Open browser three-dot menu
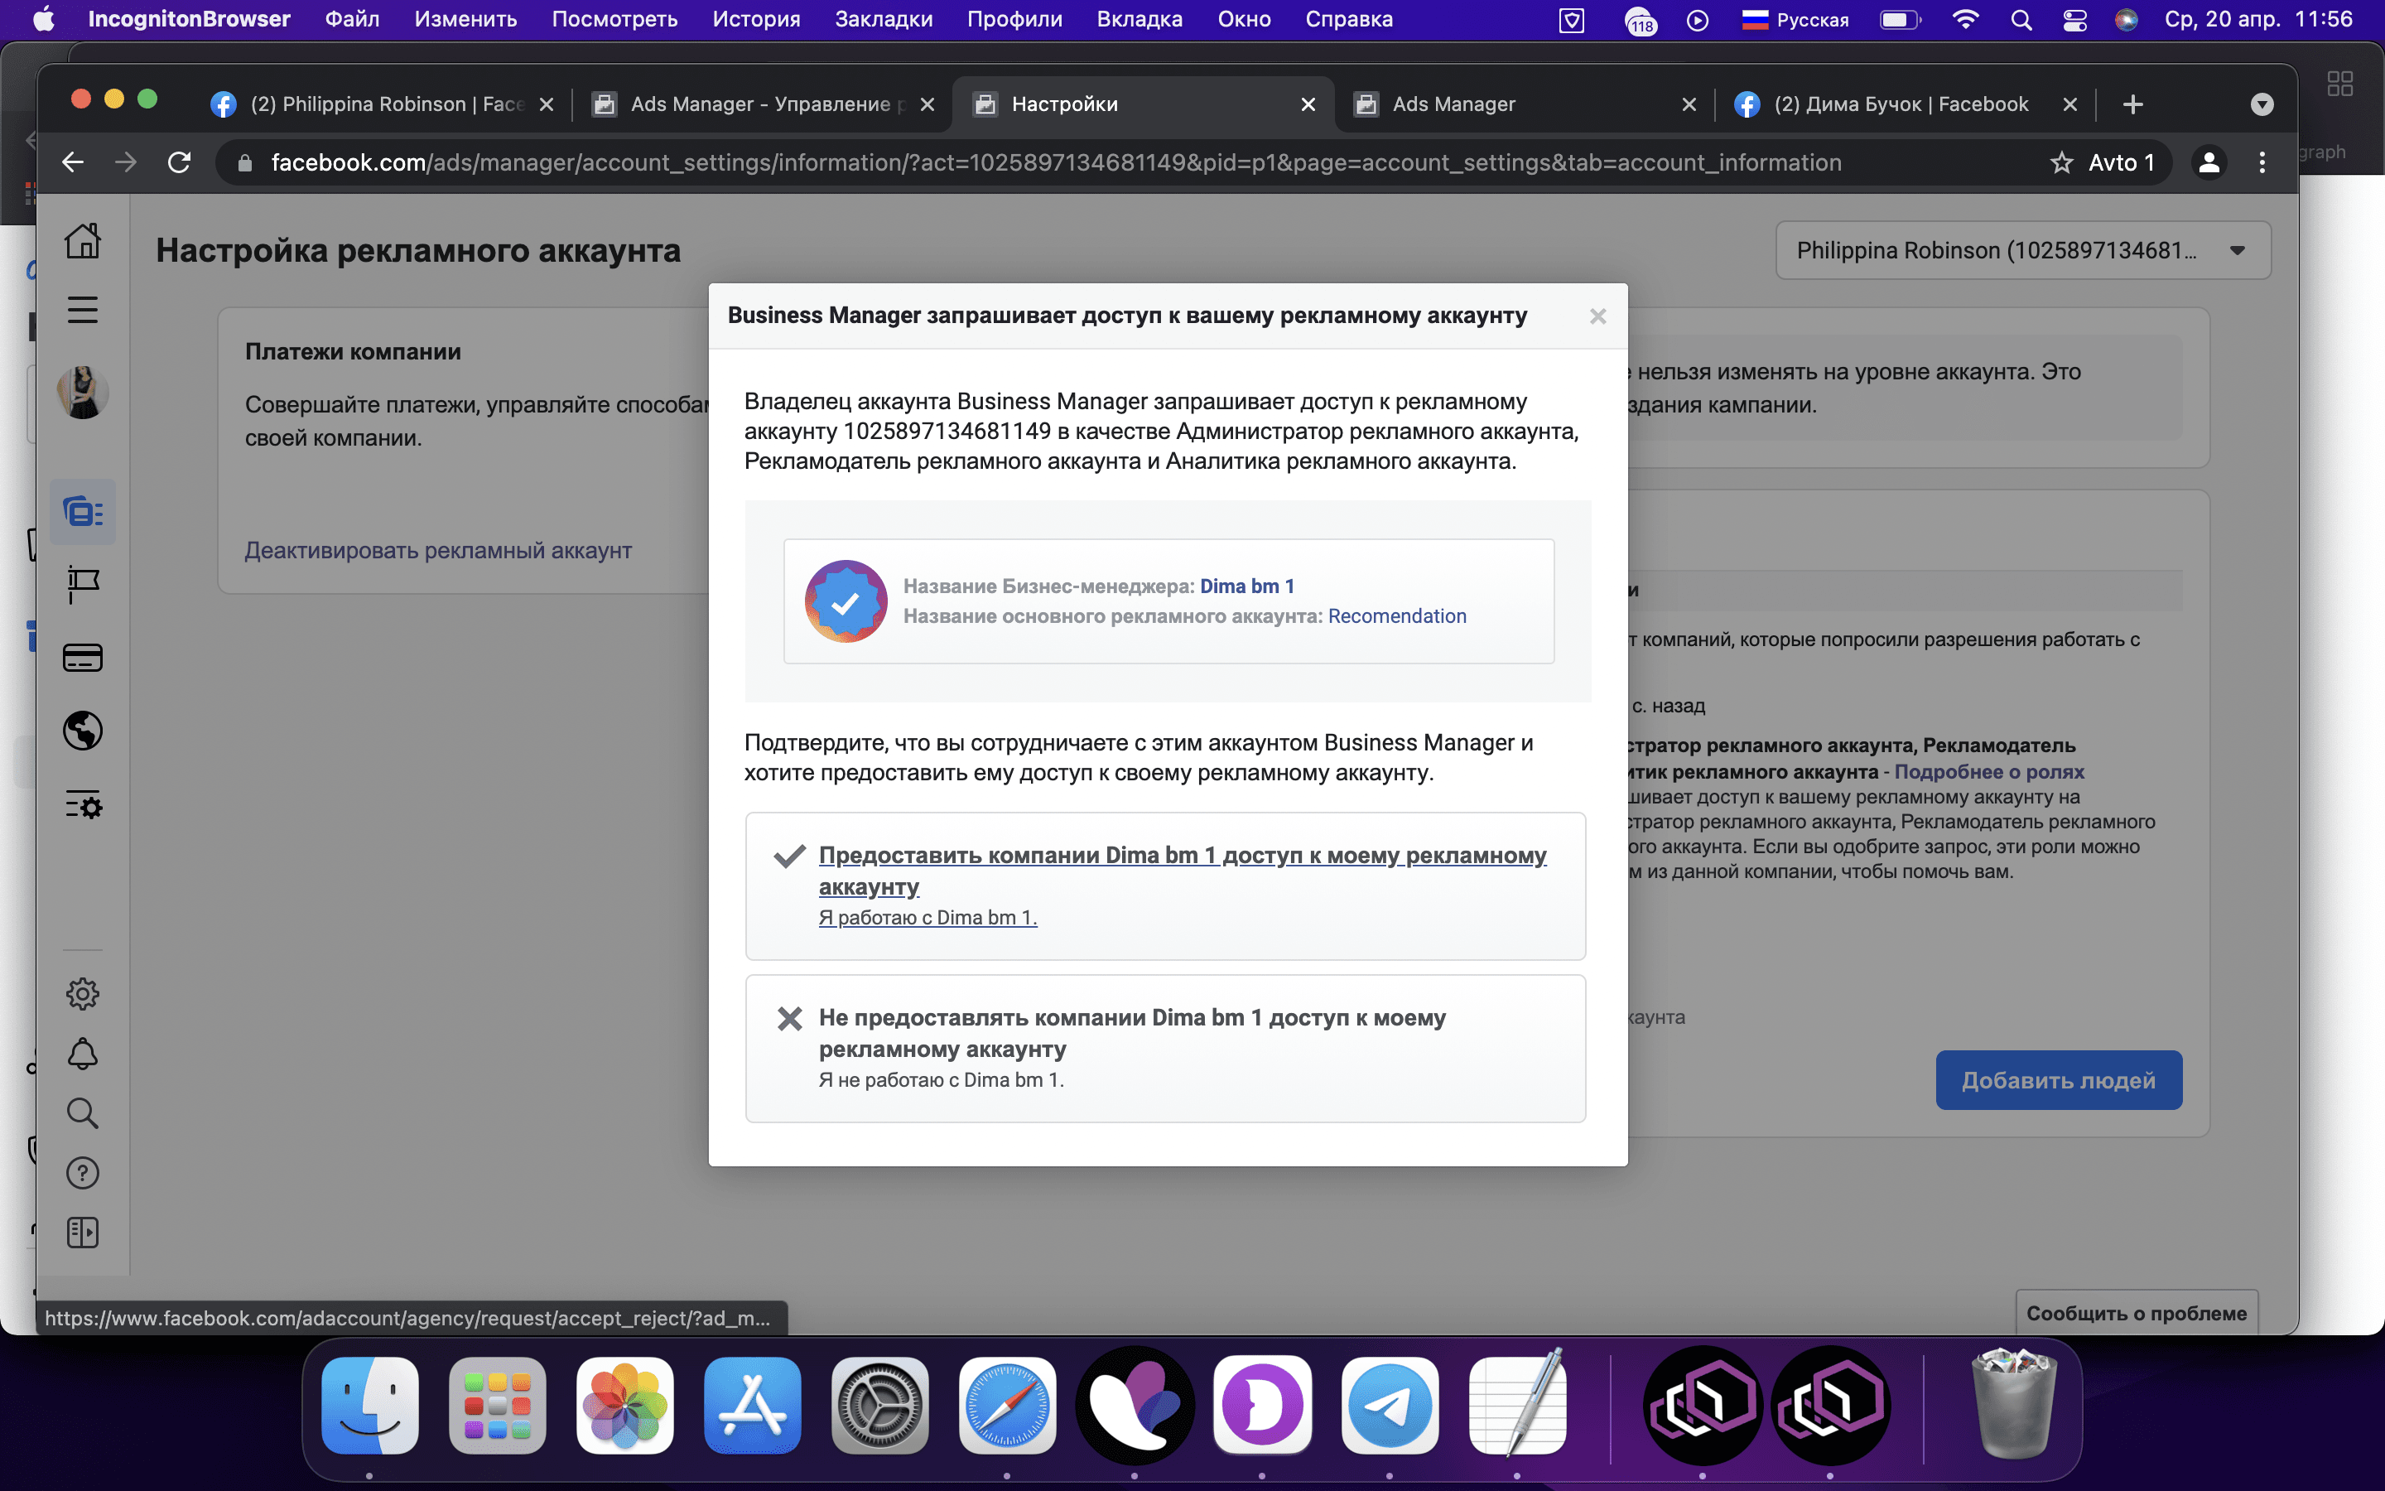Image resolution: width=2385 pixels, height=1491 pixels. tap(2262, 162)
